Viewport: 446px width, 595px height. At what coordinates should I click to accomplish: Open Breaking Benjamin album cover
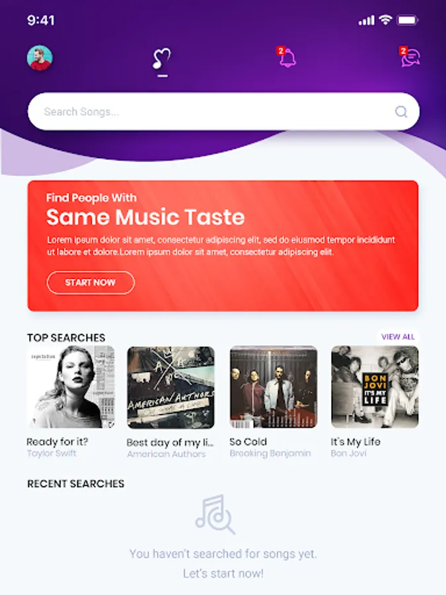tap(274, 387)
